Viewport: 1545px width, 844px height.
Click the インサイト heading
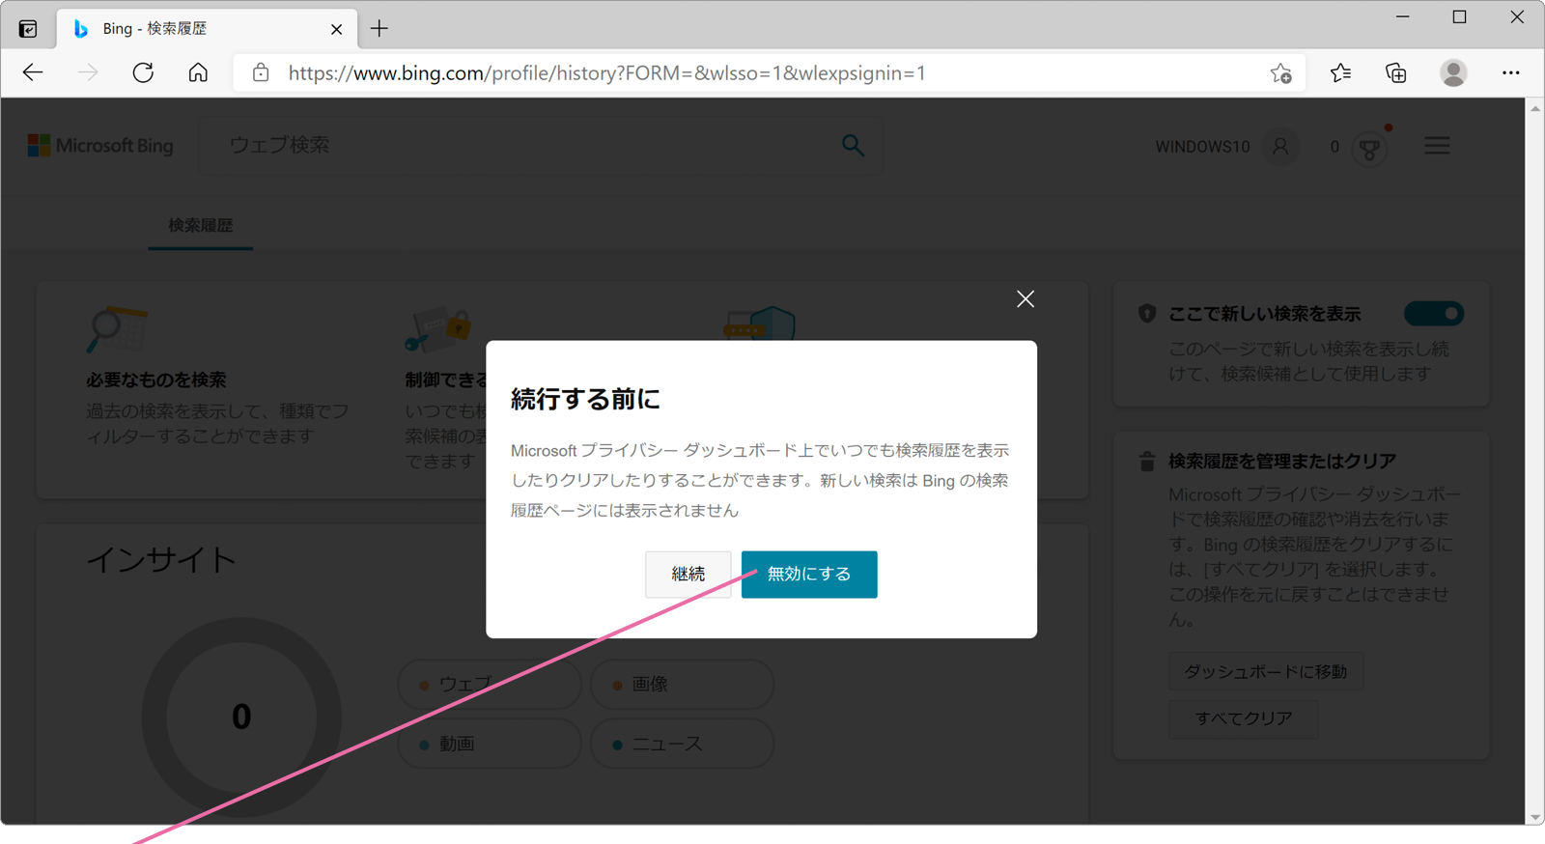(x=161, y=560)
